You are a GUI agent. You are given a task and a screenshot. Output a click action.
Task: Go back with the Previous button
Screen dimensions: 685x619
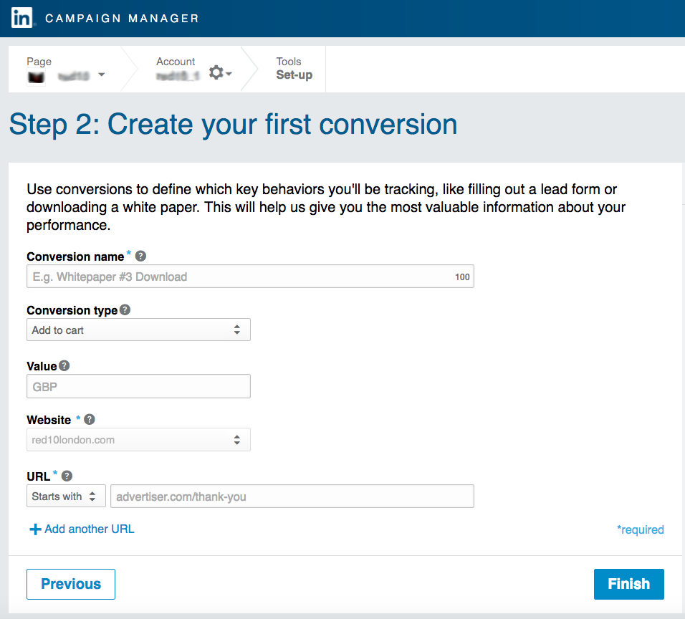click(71, 584)
